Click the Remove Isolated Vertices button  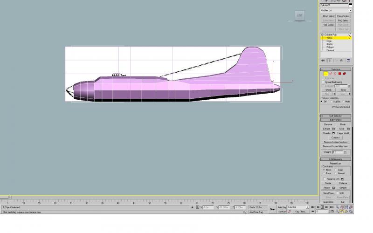pos(335,142)
